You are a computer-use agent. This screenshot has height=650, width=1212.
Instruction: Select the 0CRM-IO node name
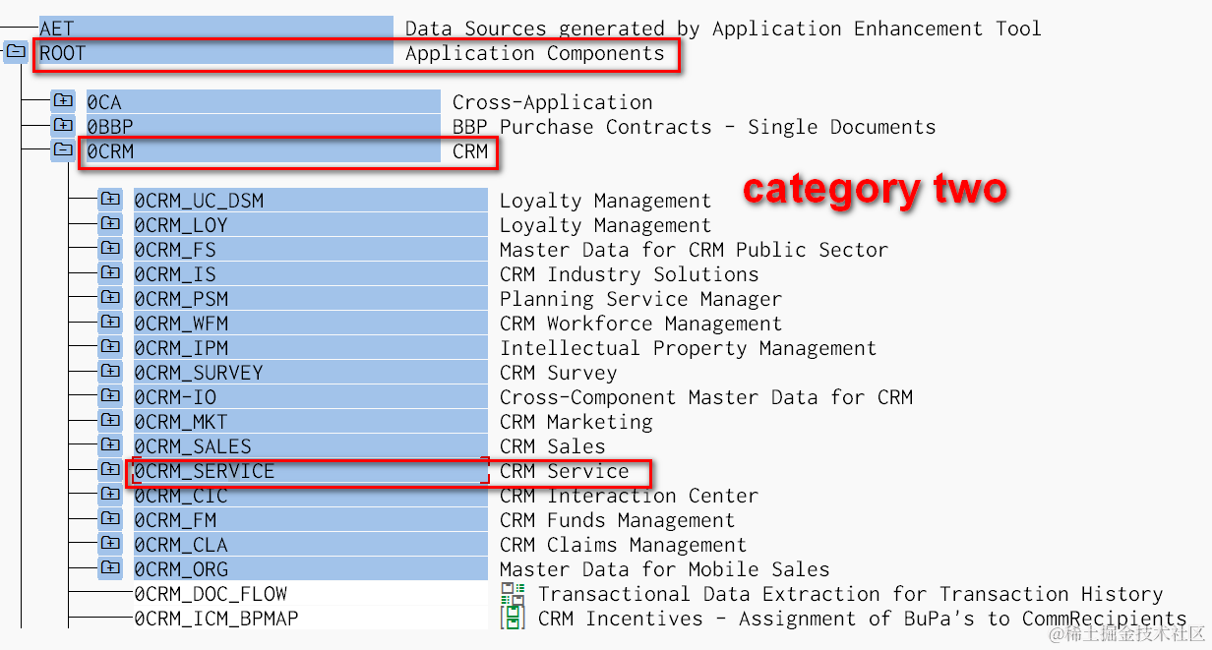coord(175,397)
